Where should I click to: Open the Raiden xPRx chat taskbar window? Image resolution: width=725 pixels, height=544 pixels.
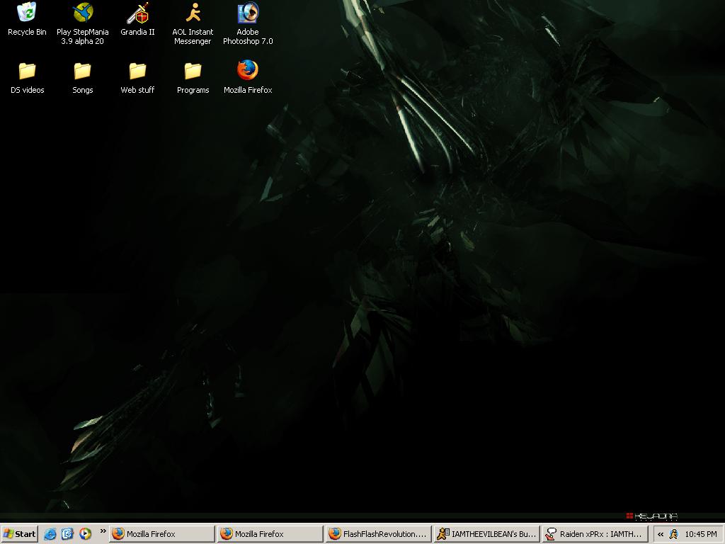595,534
